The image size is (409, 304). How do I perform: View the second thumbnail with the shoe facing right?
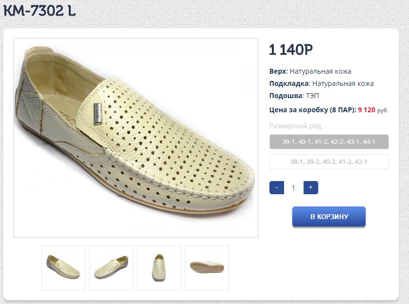coord(111,267)
